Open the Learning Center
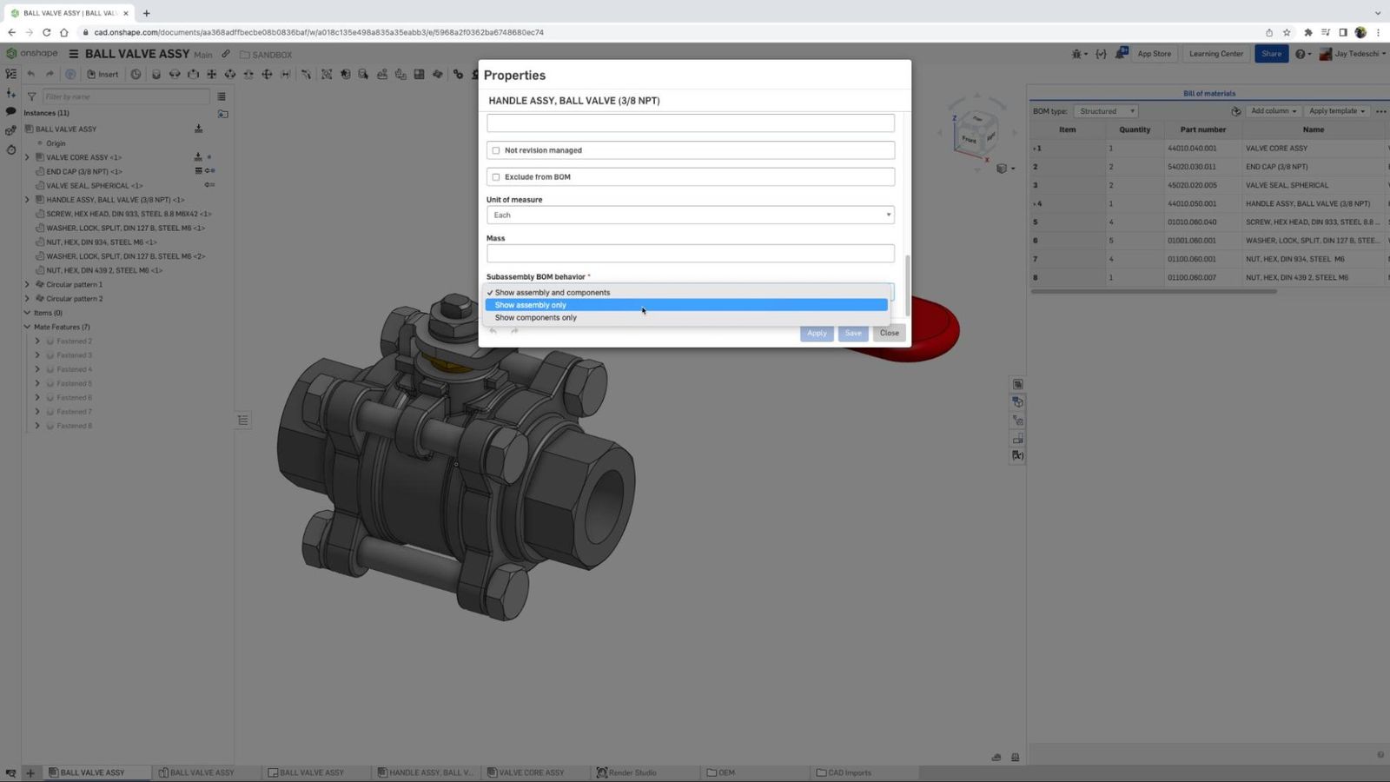Screen dimensions: 1390x782 [x=1215, y=53]
